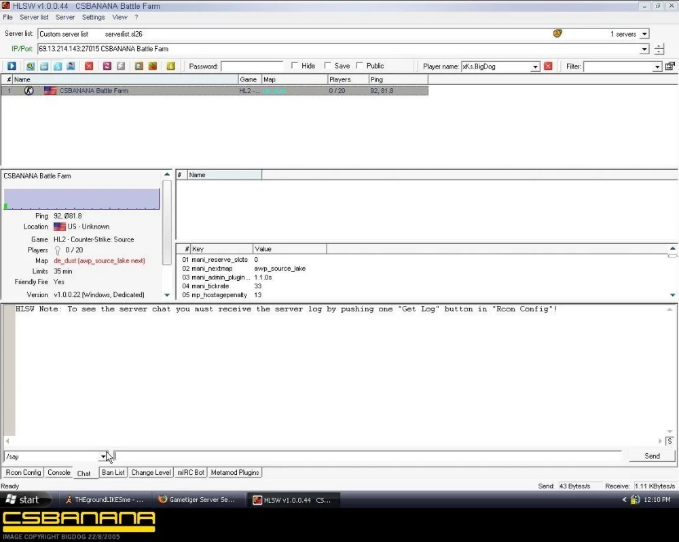Open filter settings icon next to Filter
The image size is (679, 542).
coord(669,66)
